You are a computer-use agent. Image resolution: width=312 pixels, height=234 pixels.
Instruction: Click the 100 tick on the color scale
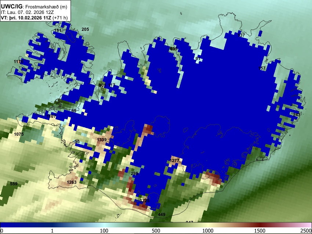click(x=104, y=231)
